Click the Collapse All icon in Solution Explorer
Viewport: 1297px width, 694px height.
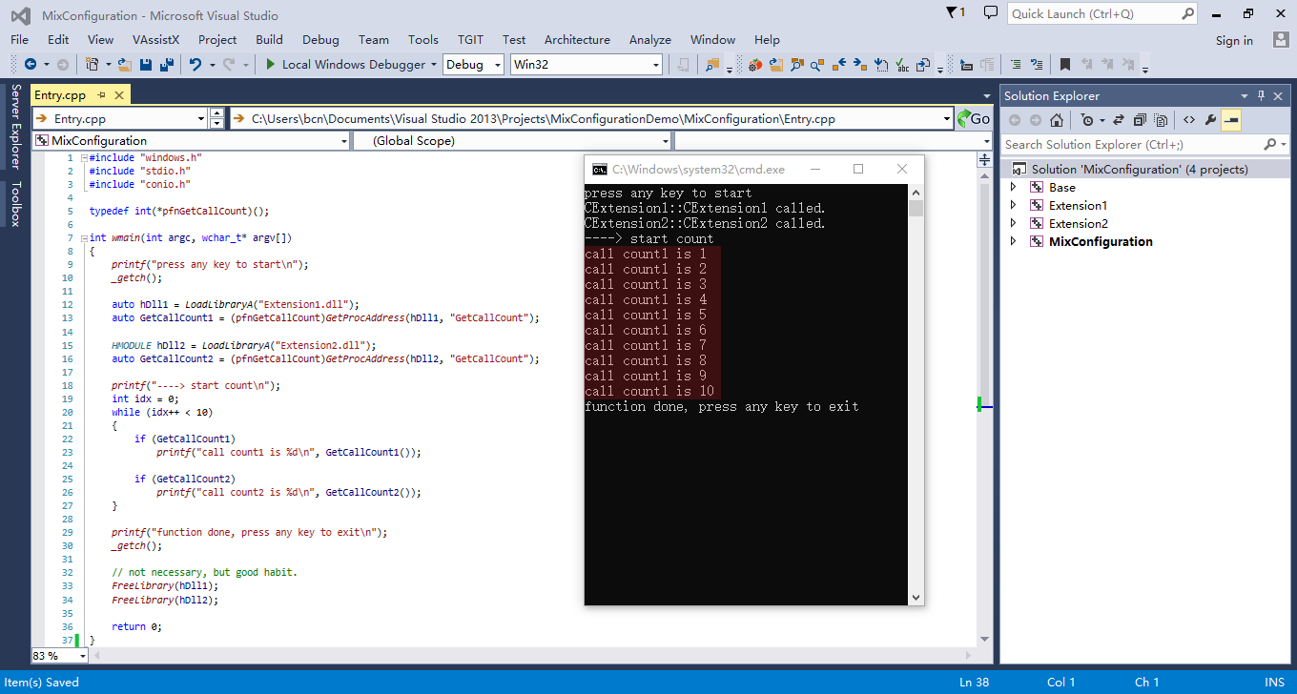pos(1140,120)
